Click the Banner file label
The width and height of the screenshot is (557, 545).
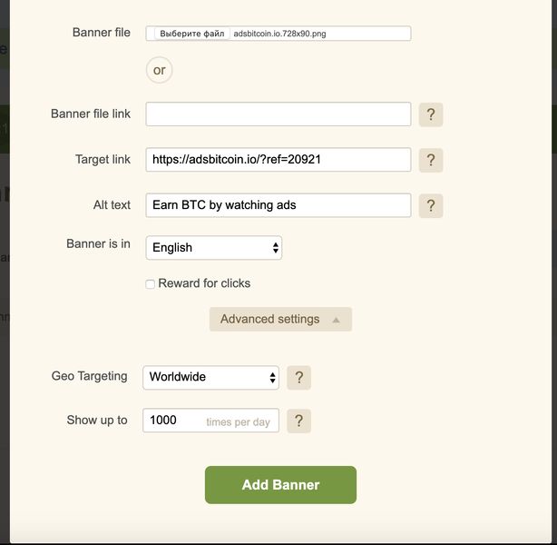[x=101, y=33]
